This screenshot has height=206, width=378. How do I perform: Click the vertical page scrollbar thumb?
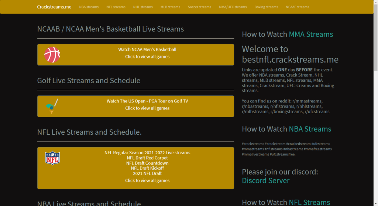point(376,37)
